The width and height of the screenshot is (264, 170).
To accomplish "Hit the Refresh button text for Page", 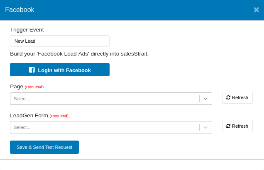I will point(240,97).
